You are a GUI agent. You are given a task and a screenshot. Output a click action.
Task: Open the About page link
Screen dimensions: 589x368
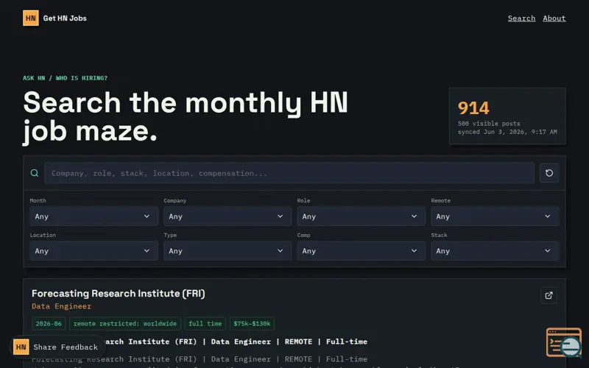point(554,18)
